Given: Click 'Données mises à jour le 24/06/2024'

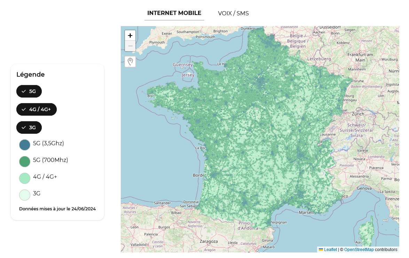Looking at the screenshot, I should (57, 209).
